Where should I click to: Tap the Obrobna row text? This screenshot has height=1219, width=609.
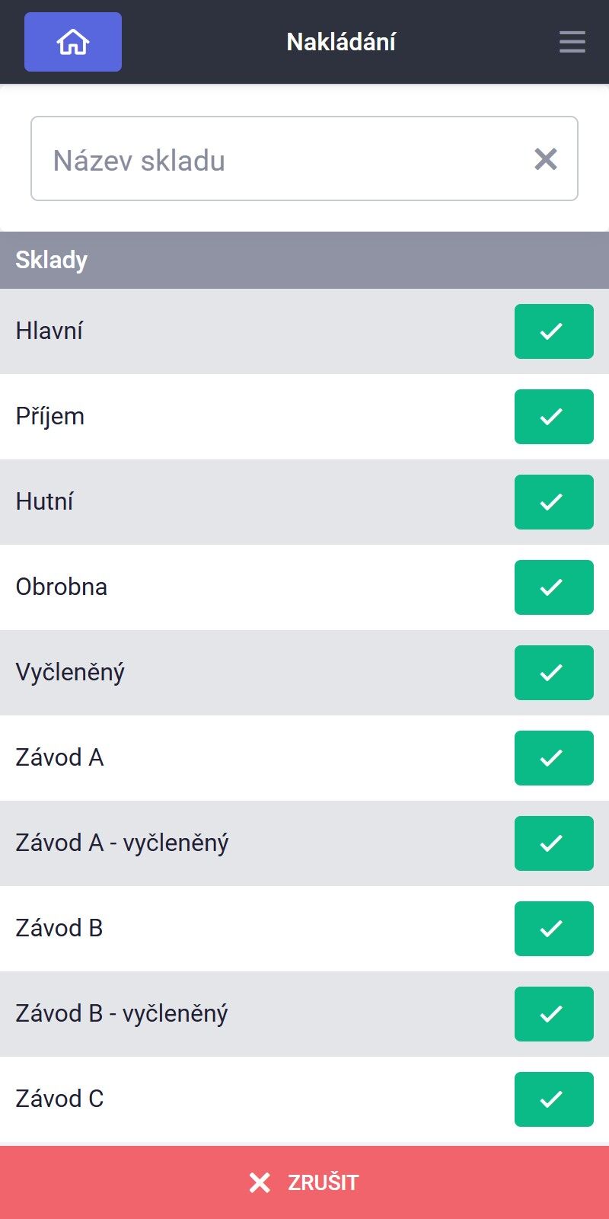coord(62,587)
